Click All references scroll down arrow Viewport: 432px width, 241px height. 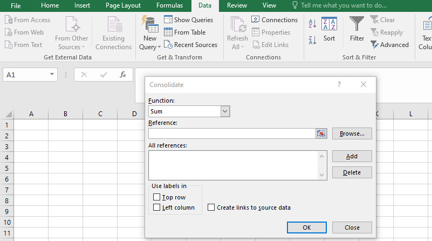tap(321, 175)
